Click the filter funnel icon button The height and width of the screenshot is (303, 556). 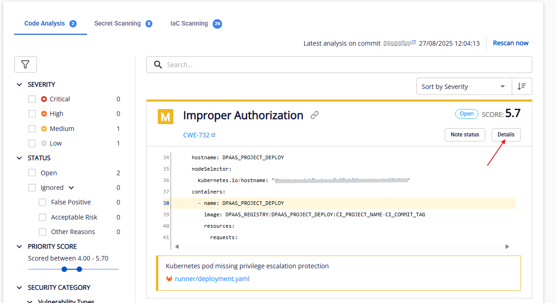pyautogui.click(x=26, y=64)
